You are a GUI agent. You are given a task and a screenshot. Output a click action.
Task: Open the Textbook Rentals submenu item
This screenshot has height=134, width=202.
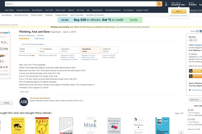tap(61, 15)
